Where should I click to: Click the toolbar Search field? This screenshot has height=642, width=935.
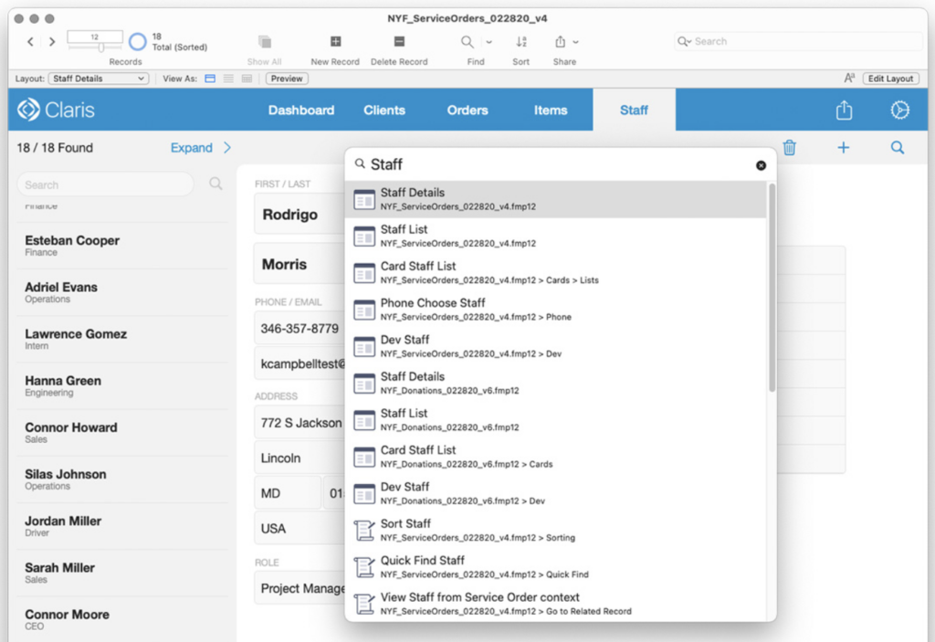(798, 41)
